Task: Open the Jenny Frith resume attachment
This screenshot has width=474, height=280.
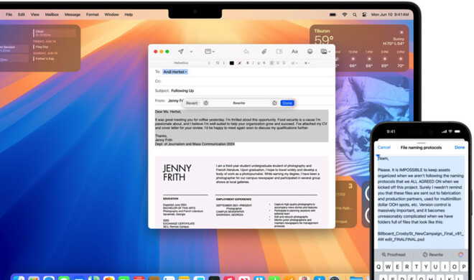Action: click(x=241, y=192)
